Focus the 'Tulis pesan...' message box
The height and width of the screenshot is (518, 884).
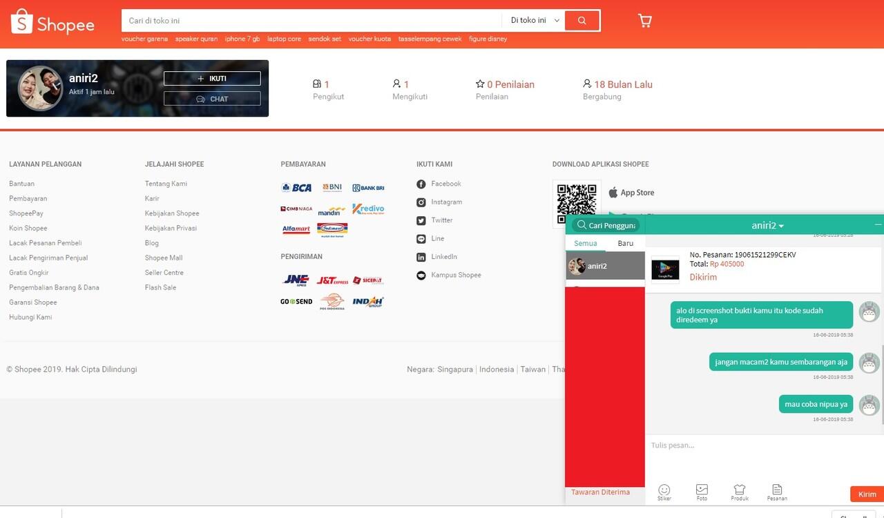coord(764,456)
